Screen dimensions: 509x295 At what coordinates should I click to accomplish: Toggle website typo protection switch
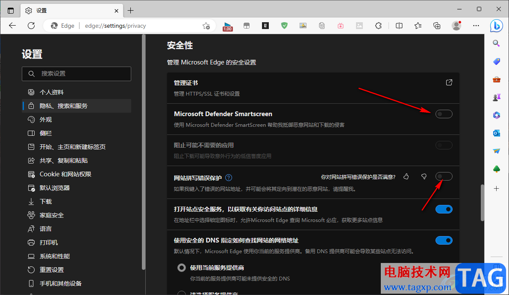tap(444, 176)
